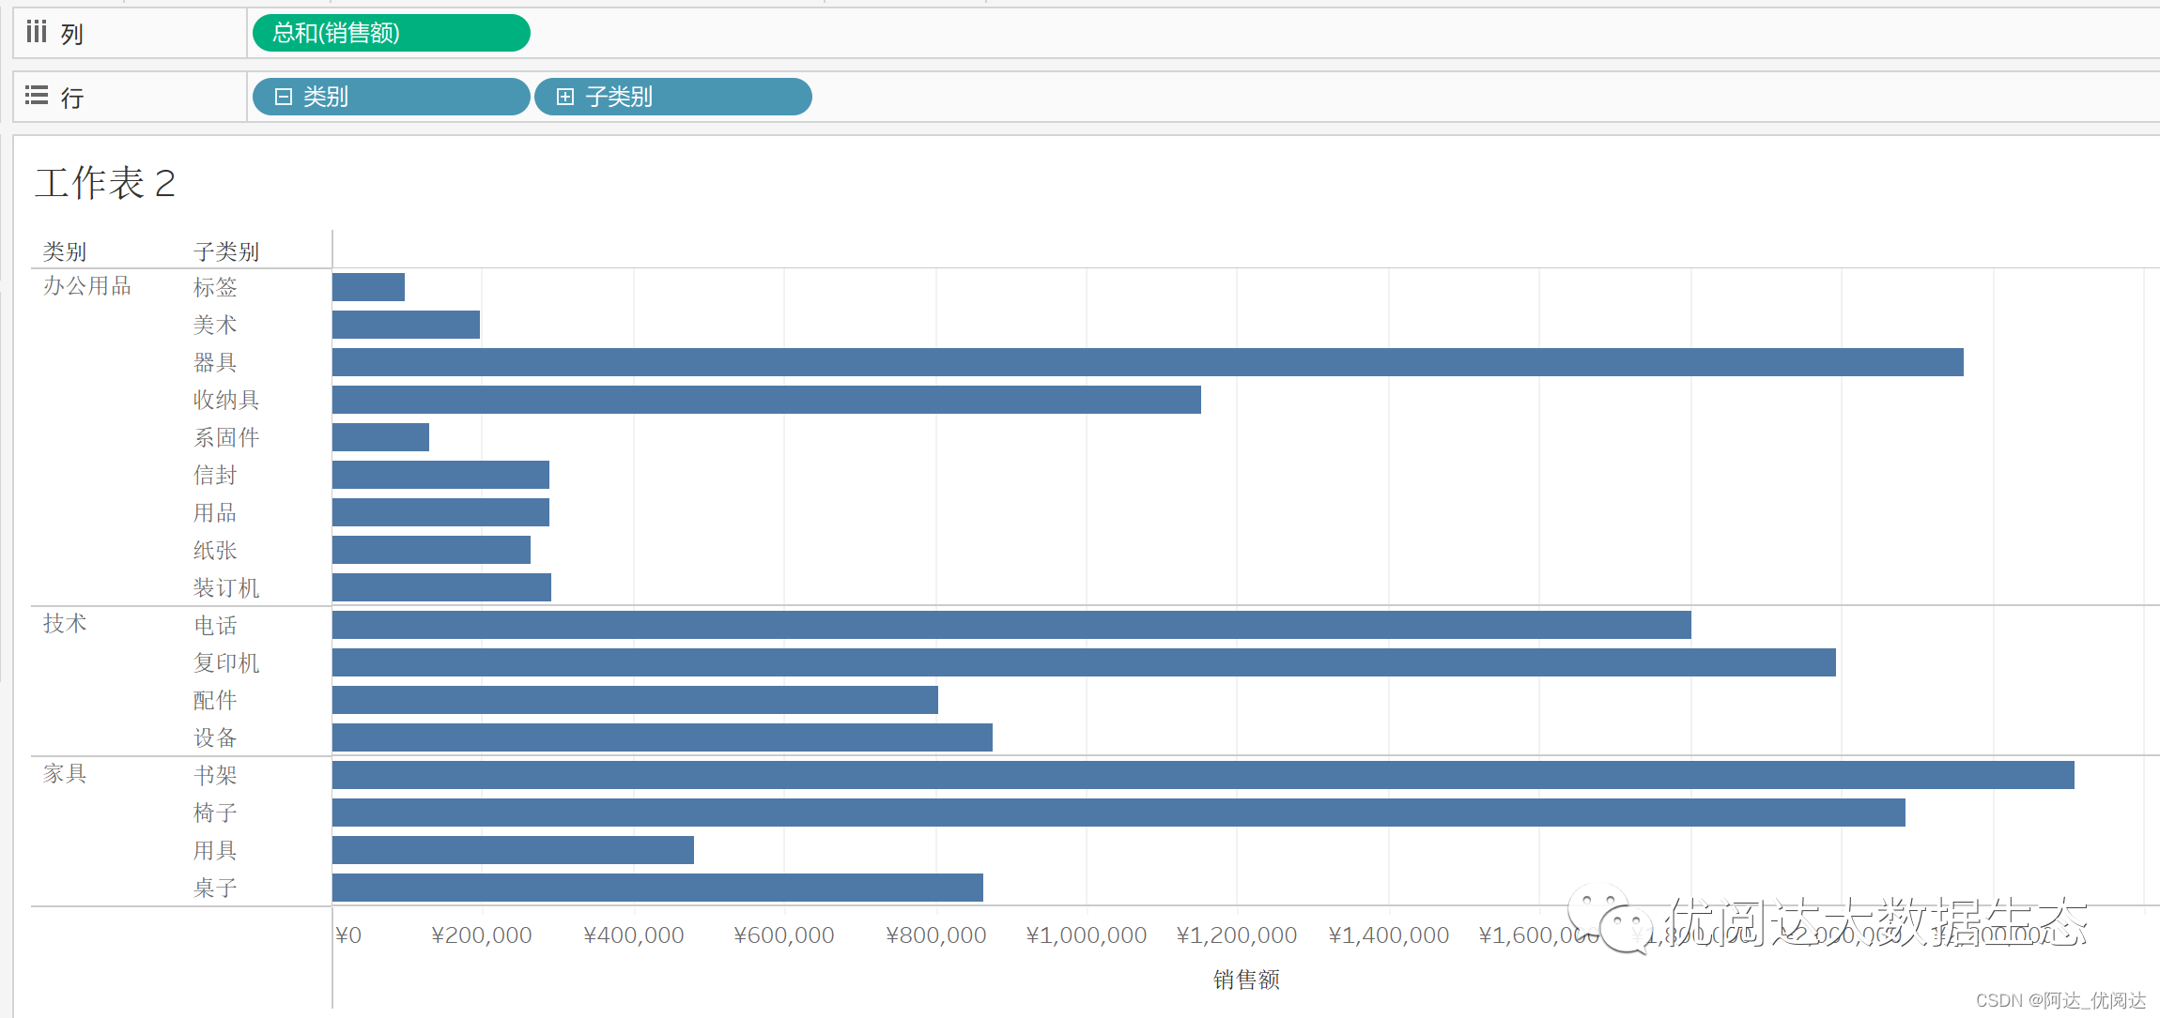Click the 信封 sales bar
Viewport: 2160px width, 1018px height.
pos(440,475)
